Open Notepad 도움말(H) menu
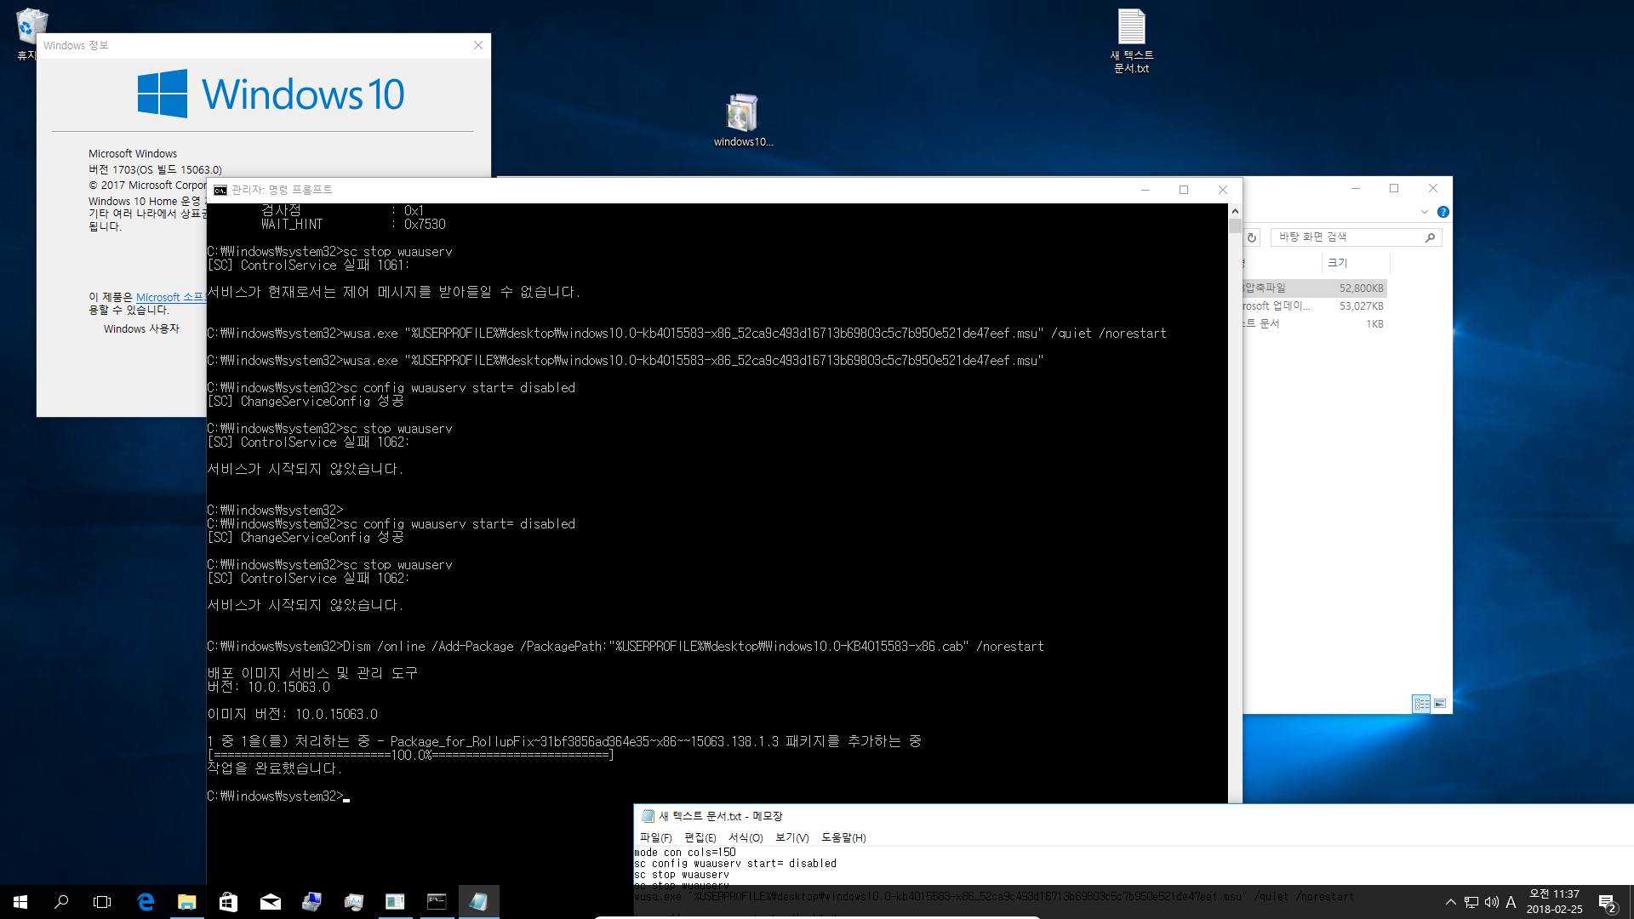Viewport: 1634px width, 919px height. click(843, 838)
